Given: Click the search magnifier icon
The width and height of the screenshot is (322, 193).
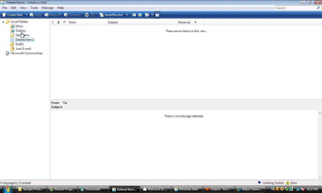Looking at the screenshot, I should (318, 8).
